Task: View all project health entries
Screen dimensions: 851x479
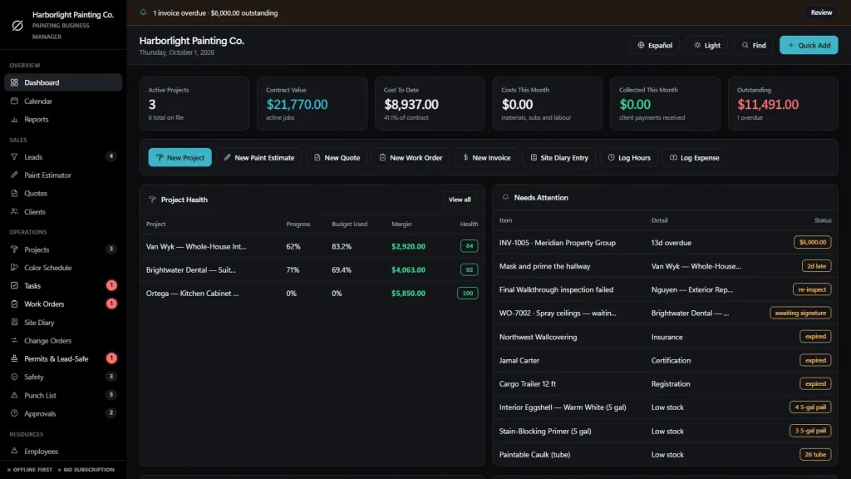Action: pyautogui.click(x=459, y=200)
